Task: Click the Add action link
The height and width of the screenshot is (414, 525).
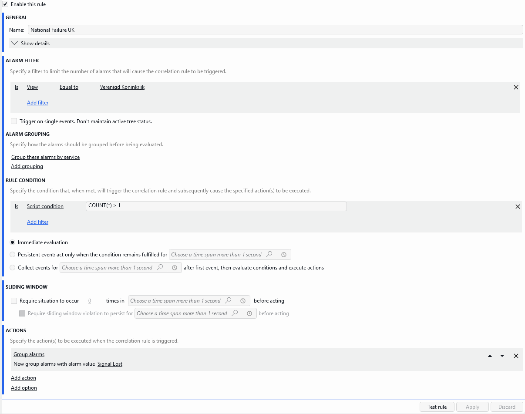Action: [24, 378]
